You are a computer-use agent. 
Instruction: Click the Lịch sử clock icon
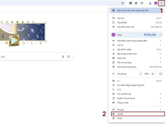[x=113, y=45]
